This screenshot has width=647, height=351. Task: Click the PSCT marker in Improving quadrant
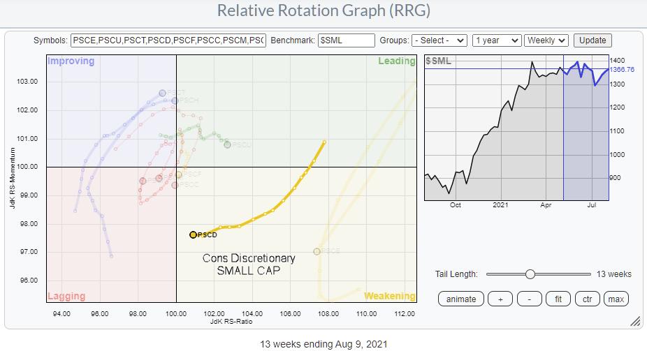[x=162, y=93]
